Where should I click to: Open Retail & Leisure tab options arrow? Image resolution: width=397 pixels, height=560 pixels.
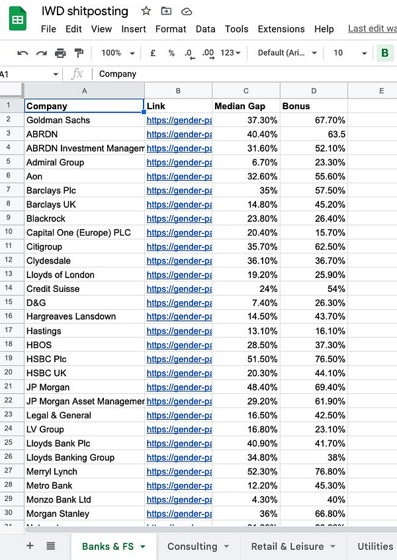(333, 546)
